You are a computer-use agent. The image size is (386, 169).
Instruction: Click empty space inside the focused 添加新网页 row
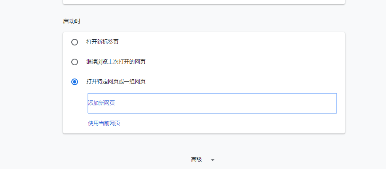(216, 103)
